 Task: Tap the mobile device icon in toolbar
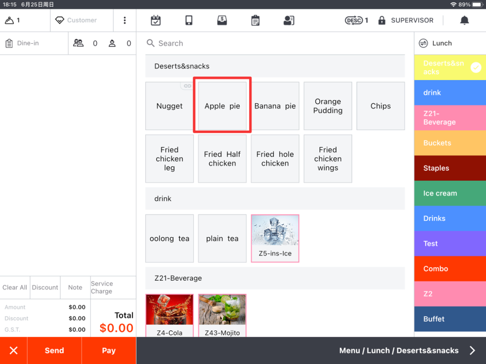pos(189,20)
